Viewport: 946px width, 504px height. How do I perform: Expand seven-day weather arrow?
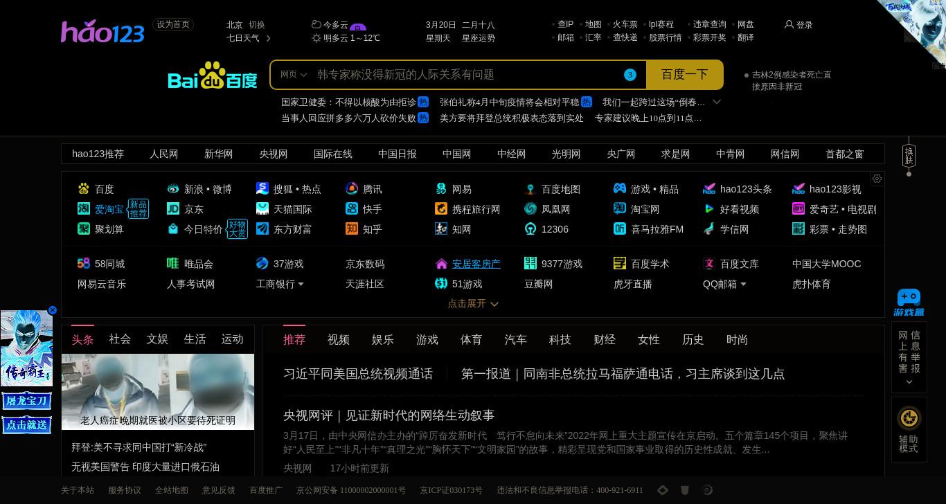(x=269, y=38)
